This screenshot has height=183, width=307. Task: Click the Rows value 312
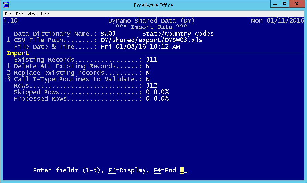[152, 85]
